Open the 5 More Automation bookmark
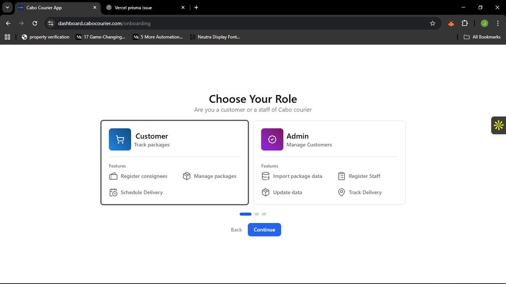This screenshot has width=506, height=284. [x=158, y=37]
